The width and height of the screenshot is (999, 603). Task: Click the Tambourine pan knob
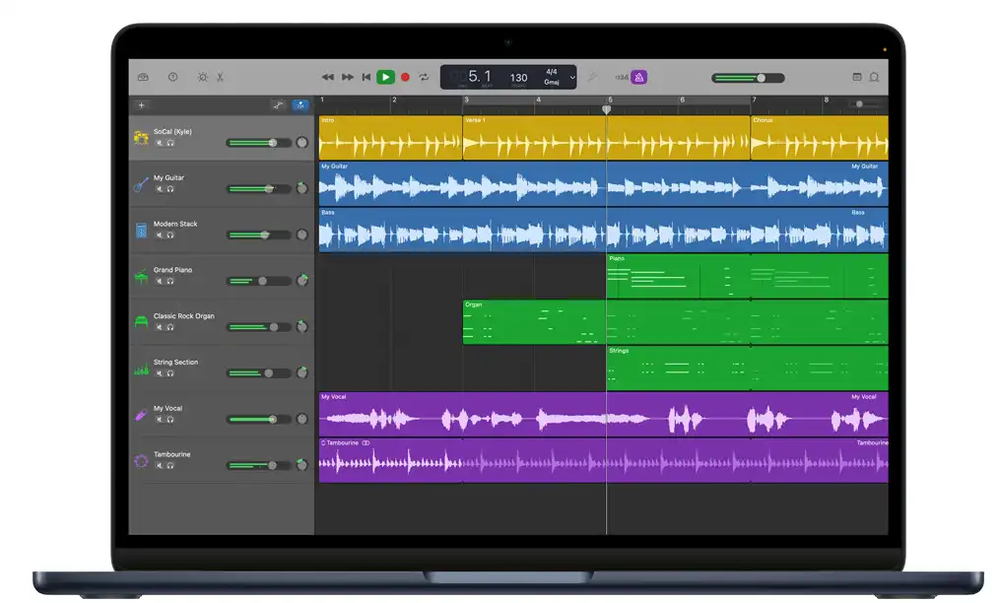point(302,465)
